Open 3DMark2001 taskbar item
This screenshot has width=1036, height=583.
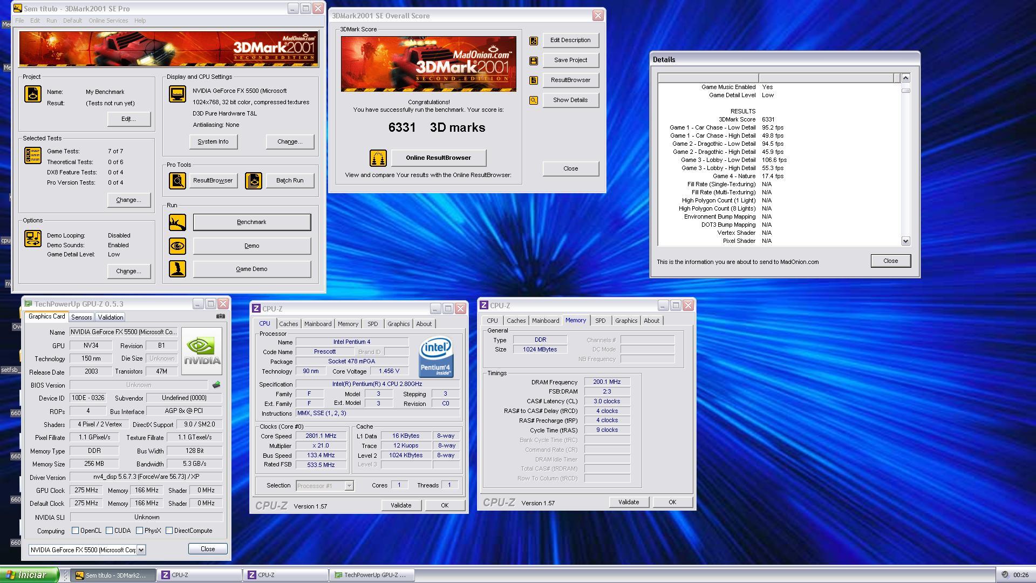point(113,575)
